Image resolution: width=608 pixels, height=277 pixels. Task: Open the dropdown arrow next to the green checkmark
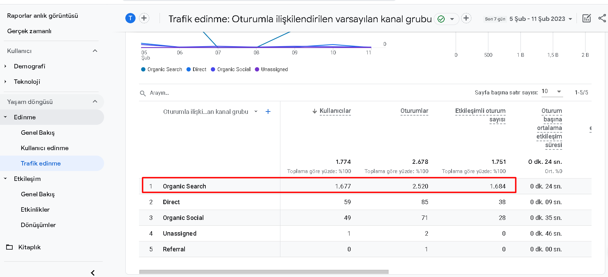coord(452,19)
